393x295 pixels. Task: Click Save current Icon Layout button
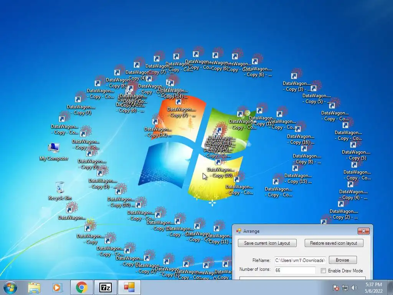pyautogui.click(x=267, y=243)
